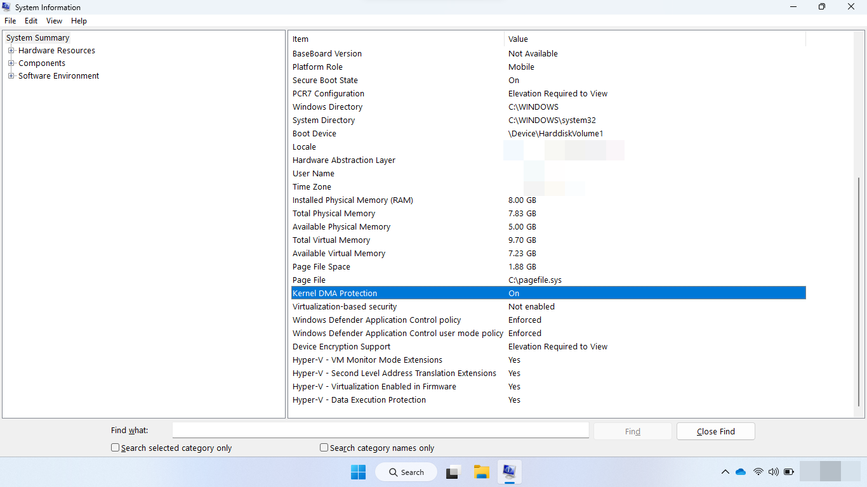This screenshot has width=867, height=487.
Task: Open the File menu
Action: pyautogui.click(x=10, y=21)
